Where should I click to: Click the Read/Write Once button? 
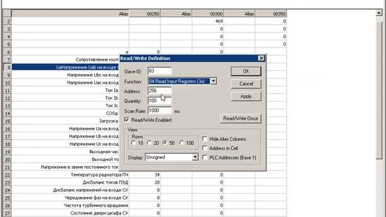click(240, 119)
